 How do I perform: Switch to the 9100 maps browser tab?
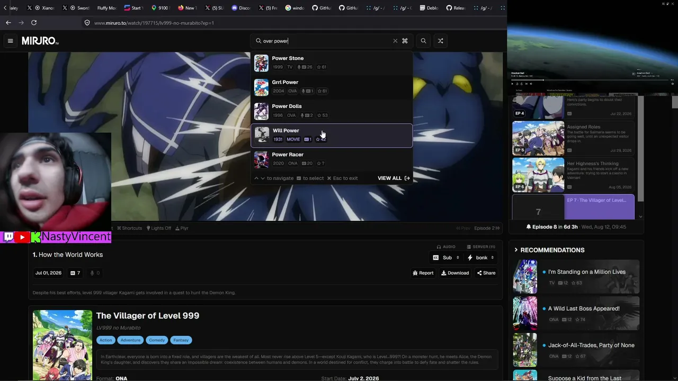159,8
